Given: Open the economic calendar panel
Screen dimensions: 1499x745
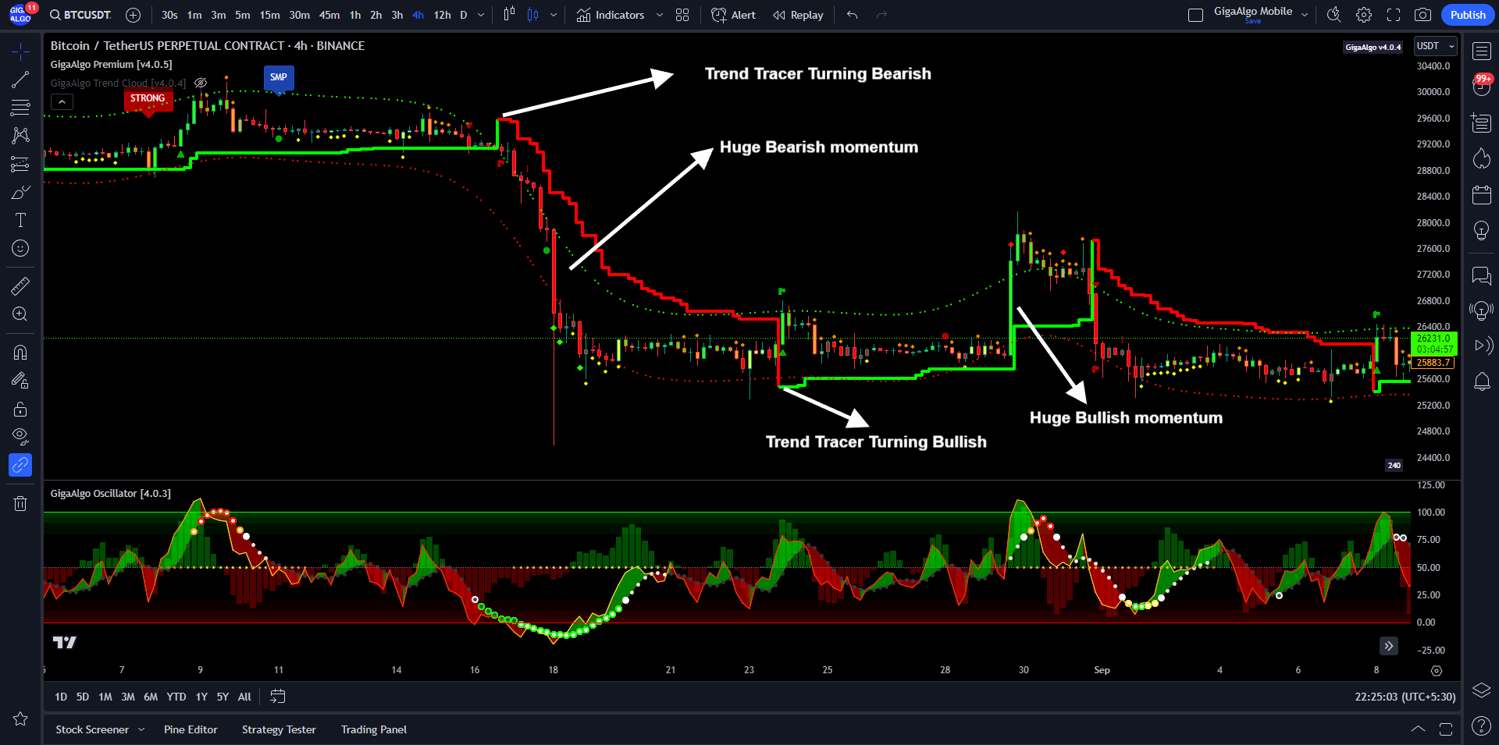Looking at the screenshot, I should pos(1481,194).
